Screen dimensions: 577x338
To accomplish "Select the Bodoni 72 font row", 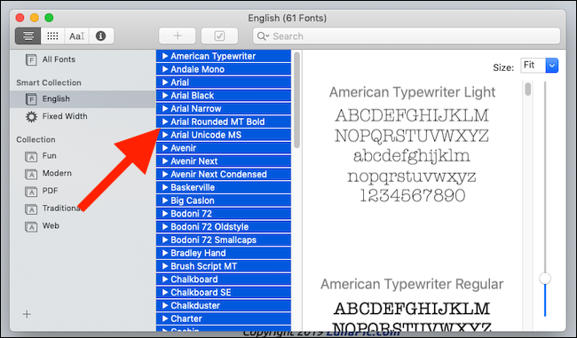I will point(224,214).
